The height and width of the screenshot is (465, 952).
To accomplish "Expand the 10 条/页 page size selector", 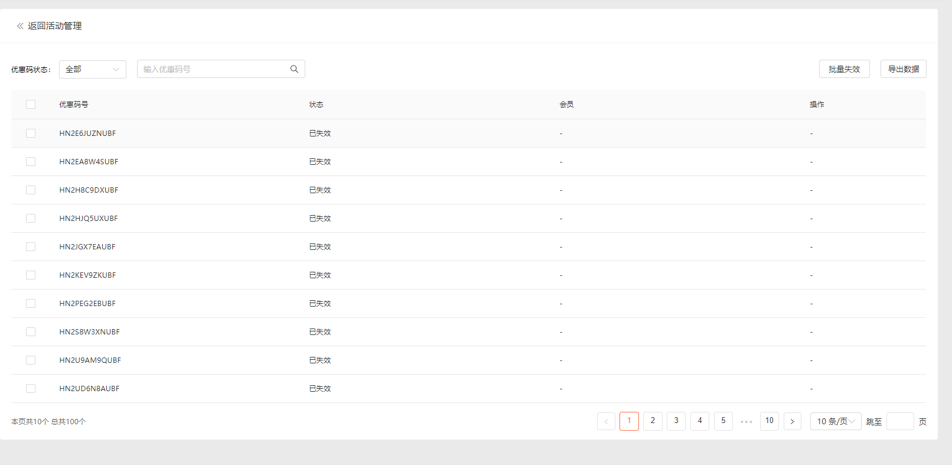I will [835, 421].
